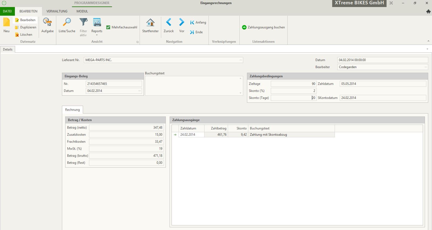Toggle the Mehrfachauswahl checkbox
The width and height of the screenshot is (432, 230).
click(108, 27)
